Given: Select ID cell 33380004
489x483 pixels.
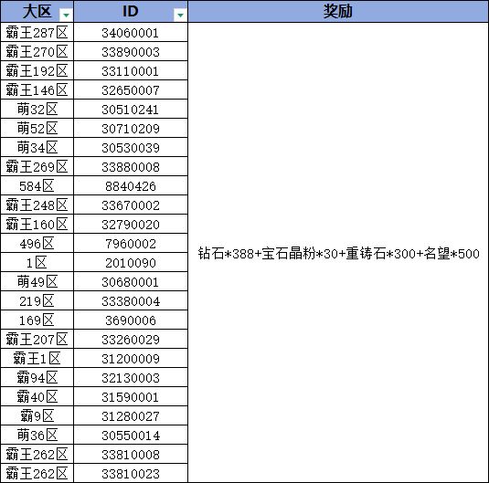Looking at the screenshot, I should pyautogui.click(x=131, y=300).
